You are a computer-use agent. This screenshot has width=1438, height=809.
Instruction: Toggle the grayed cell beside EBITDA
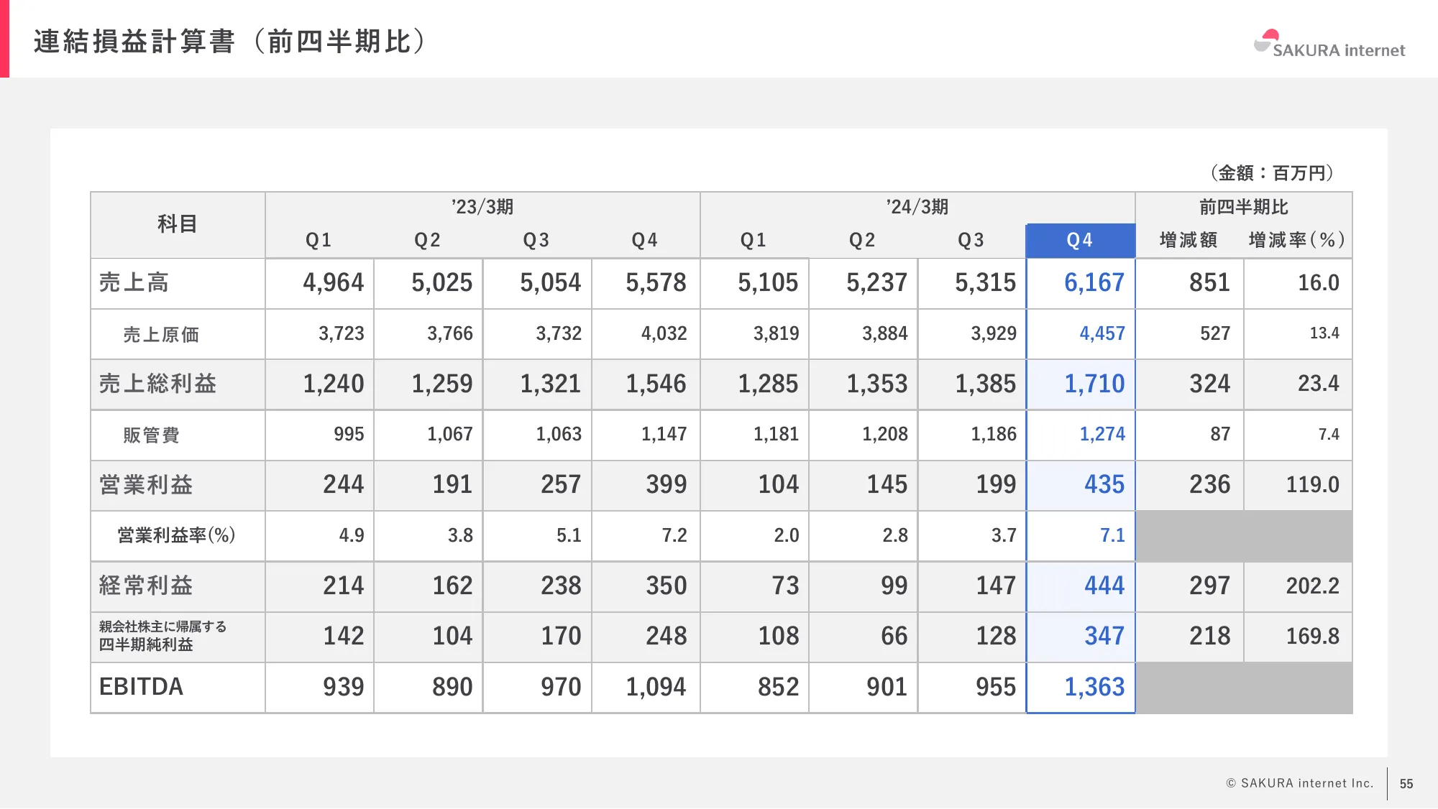1244,688
